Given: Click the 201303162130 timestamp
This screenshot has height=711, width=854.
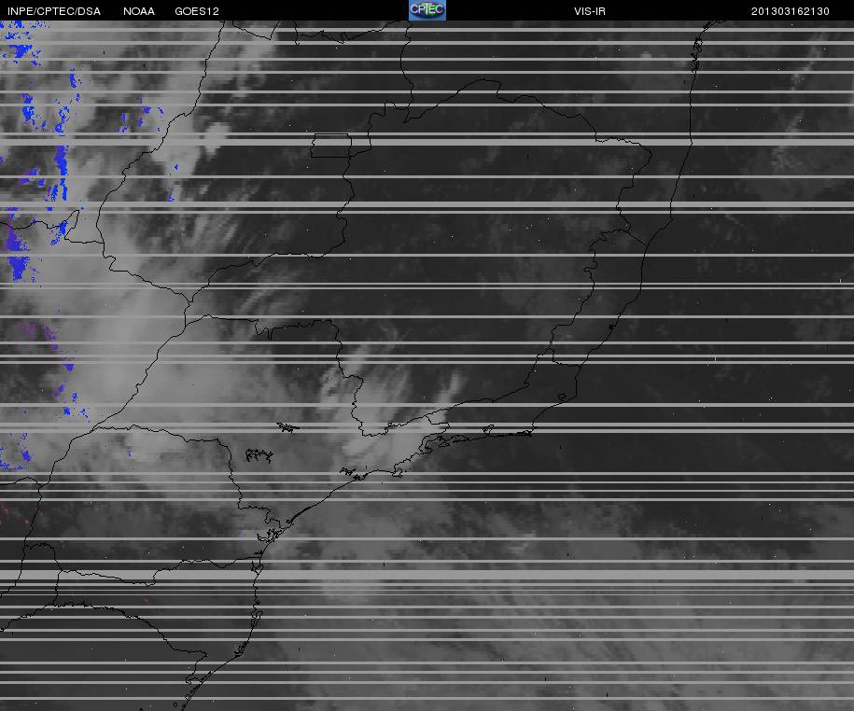Looking at the screenshot, I should (791, 11).
